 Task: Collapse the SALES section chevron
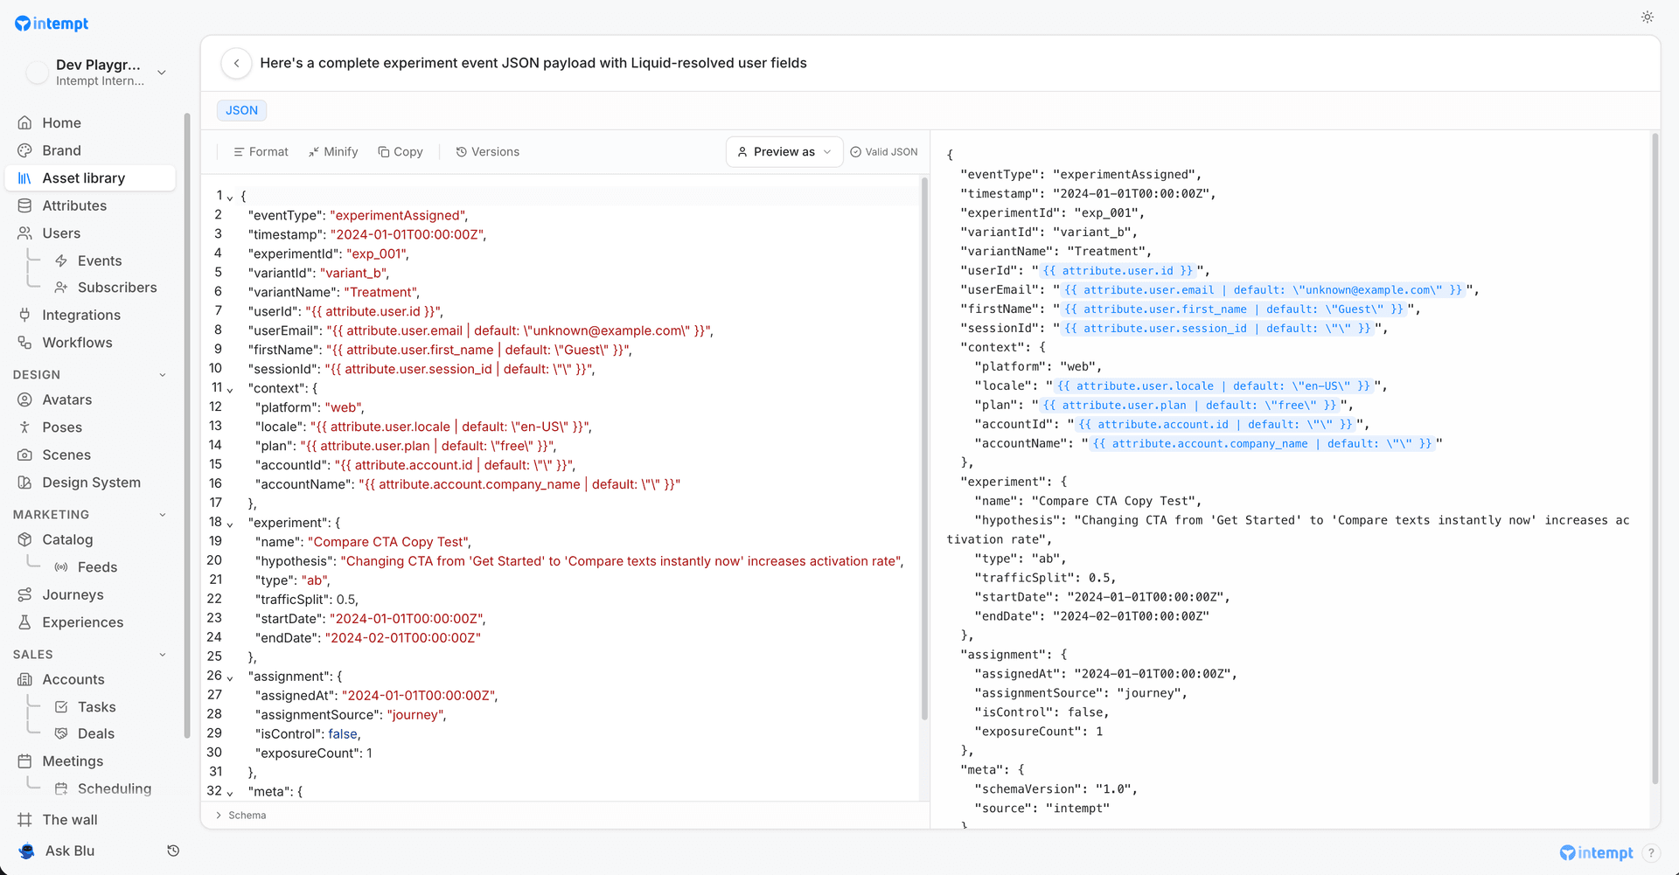tap(163, 655)
